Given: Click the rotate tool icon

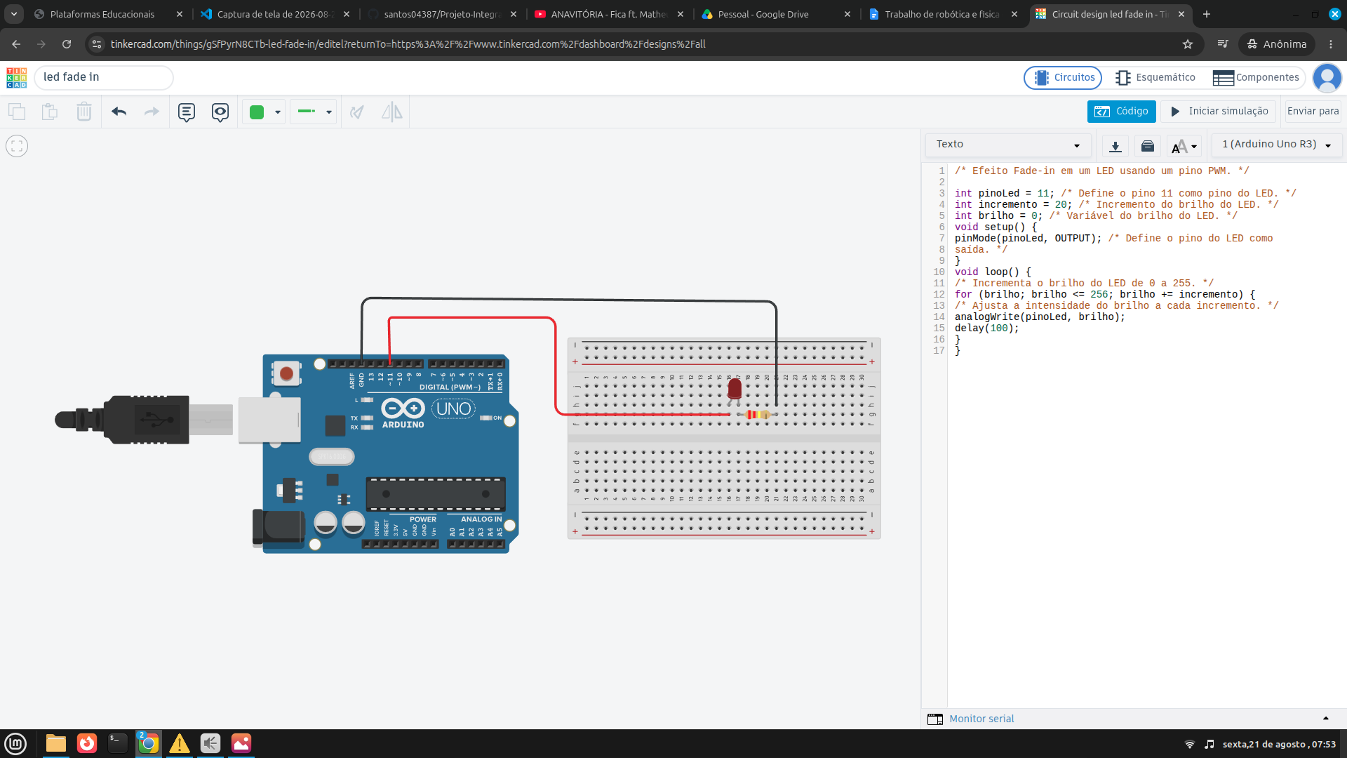Looking at the screenshot, I should 357,112.
